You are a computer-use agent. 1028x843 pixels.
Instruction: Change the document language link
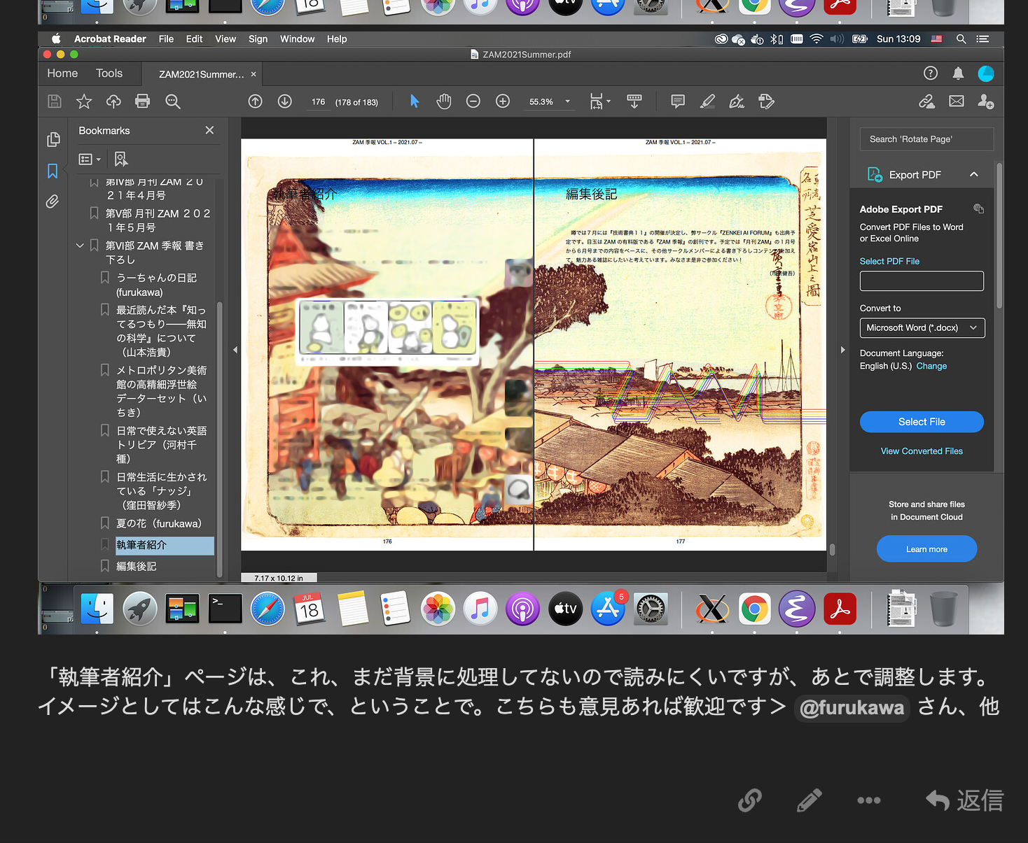[931, 366]
